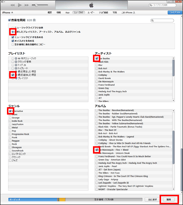
Task: Click the album list scroll-down arrow
Action: click(173, 189)
